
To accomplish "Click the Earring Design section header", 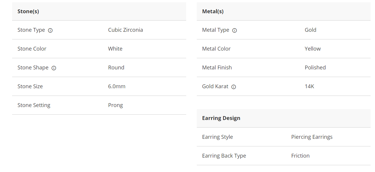I will 221,118.
